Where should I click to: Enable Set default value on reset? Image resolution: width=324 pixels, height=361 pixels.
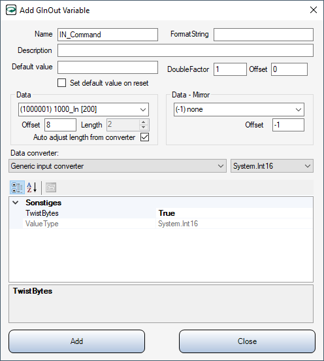point(61,83)
